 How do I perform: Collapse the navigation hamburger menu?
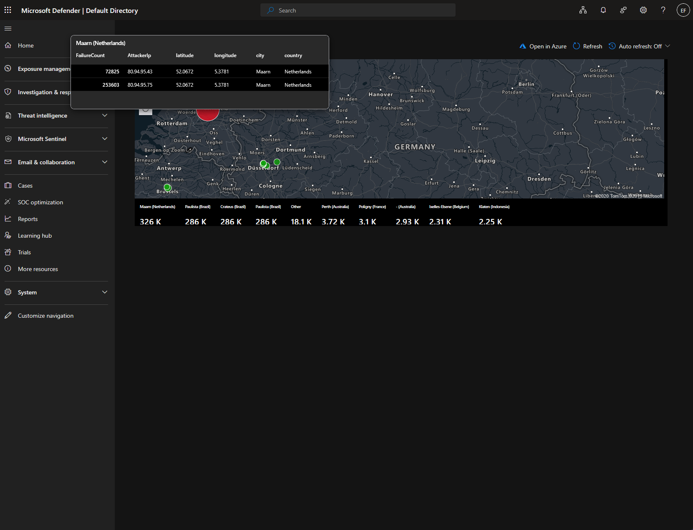click(8, 28)
